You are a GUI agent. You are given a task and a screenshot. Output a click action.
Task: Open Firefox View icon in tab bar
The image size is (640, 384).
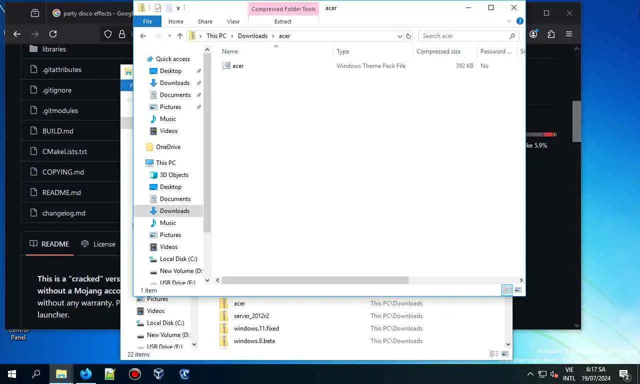point(35,13)
